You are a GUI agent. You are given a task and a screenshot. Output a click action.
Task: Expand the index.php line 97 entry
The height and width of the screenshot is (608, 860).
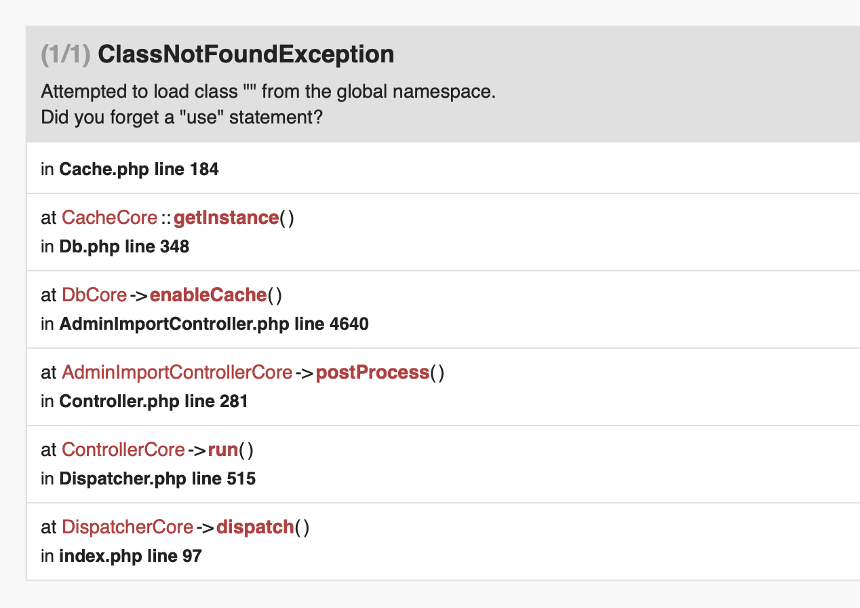pyautogui.click(x=130, y=556)
